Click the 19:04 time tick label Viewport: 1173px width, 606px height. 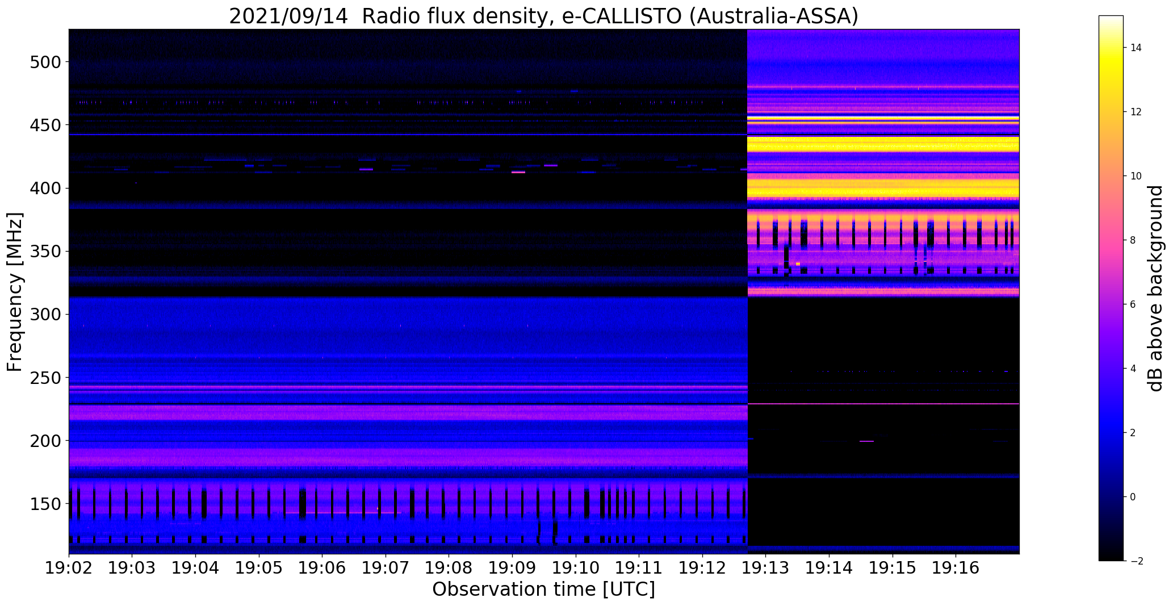pos(196,567)
